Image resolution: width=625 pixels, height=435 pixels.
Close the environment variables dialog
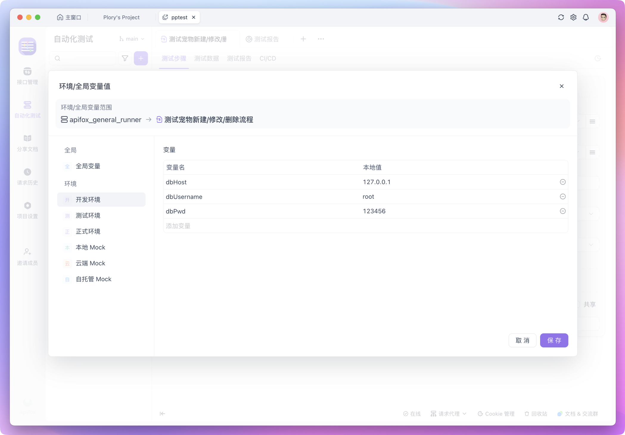coord(562,86)
